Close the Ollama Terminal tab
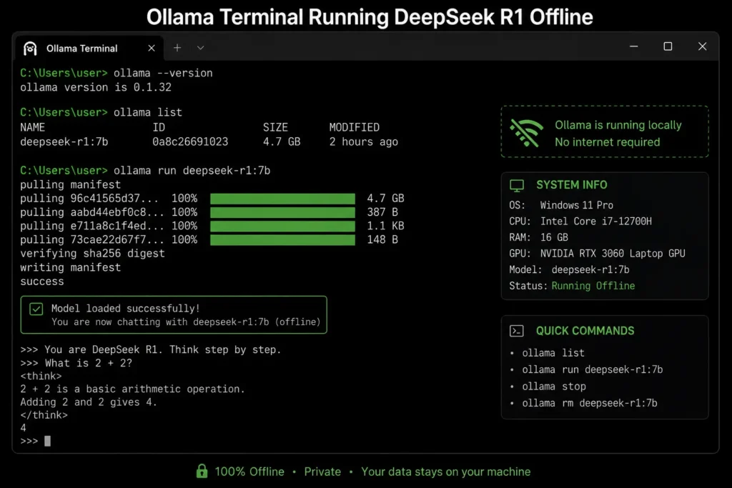732x488 pixels. point(152,48)
